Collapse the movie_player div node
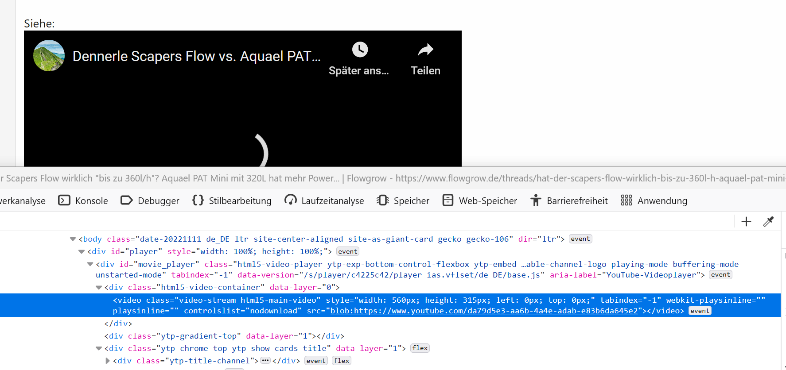The image size is (786, 370). 90,264
